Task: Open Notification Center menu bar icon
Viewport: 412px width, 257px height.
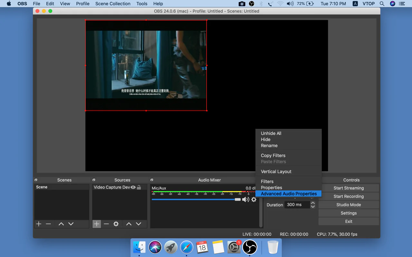Action: 402,4
